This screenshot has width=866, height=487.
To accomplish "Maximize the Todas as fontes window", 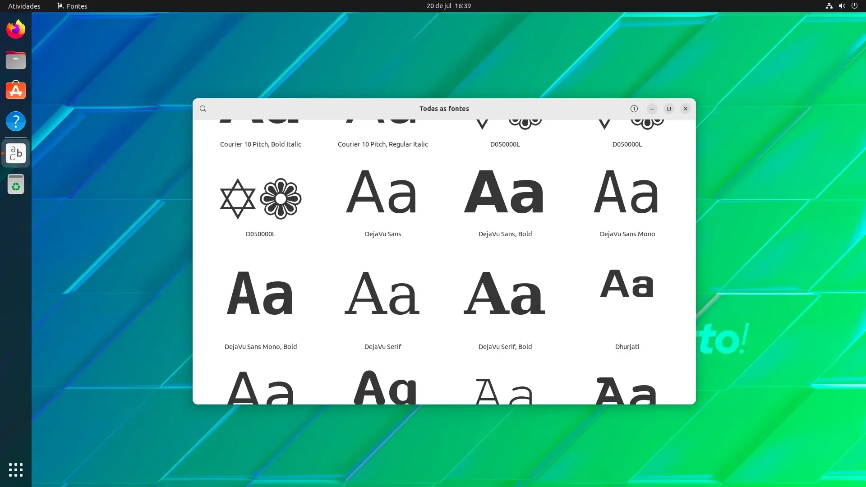I will click(669, 109).
